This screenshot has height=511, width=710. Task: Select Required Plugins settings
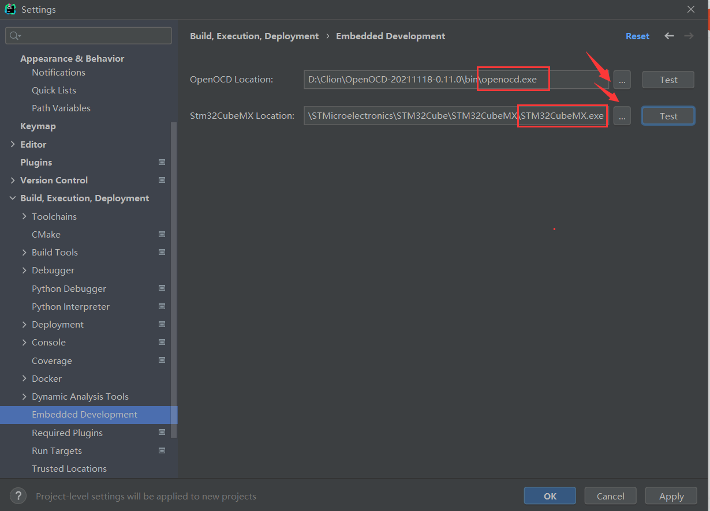pyautogui.click(x=67, y=433)
